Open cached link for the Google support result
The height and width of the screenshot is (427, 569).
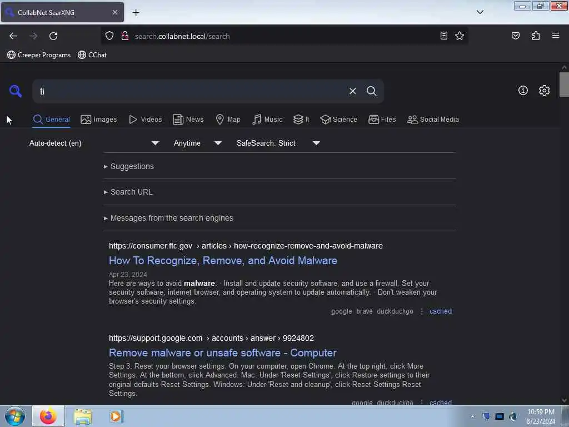[441, 403]
